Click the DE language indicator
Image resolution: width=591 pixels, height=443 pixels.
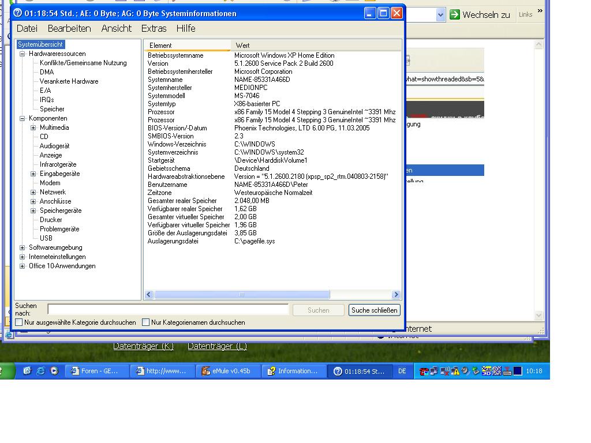pos(402,371)
